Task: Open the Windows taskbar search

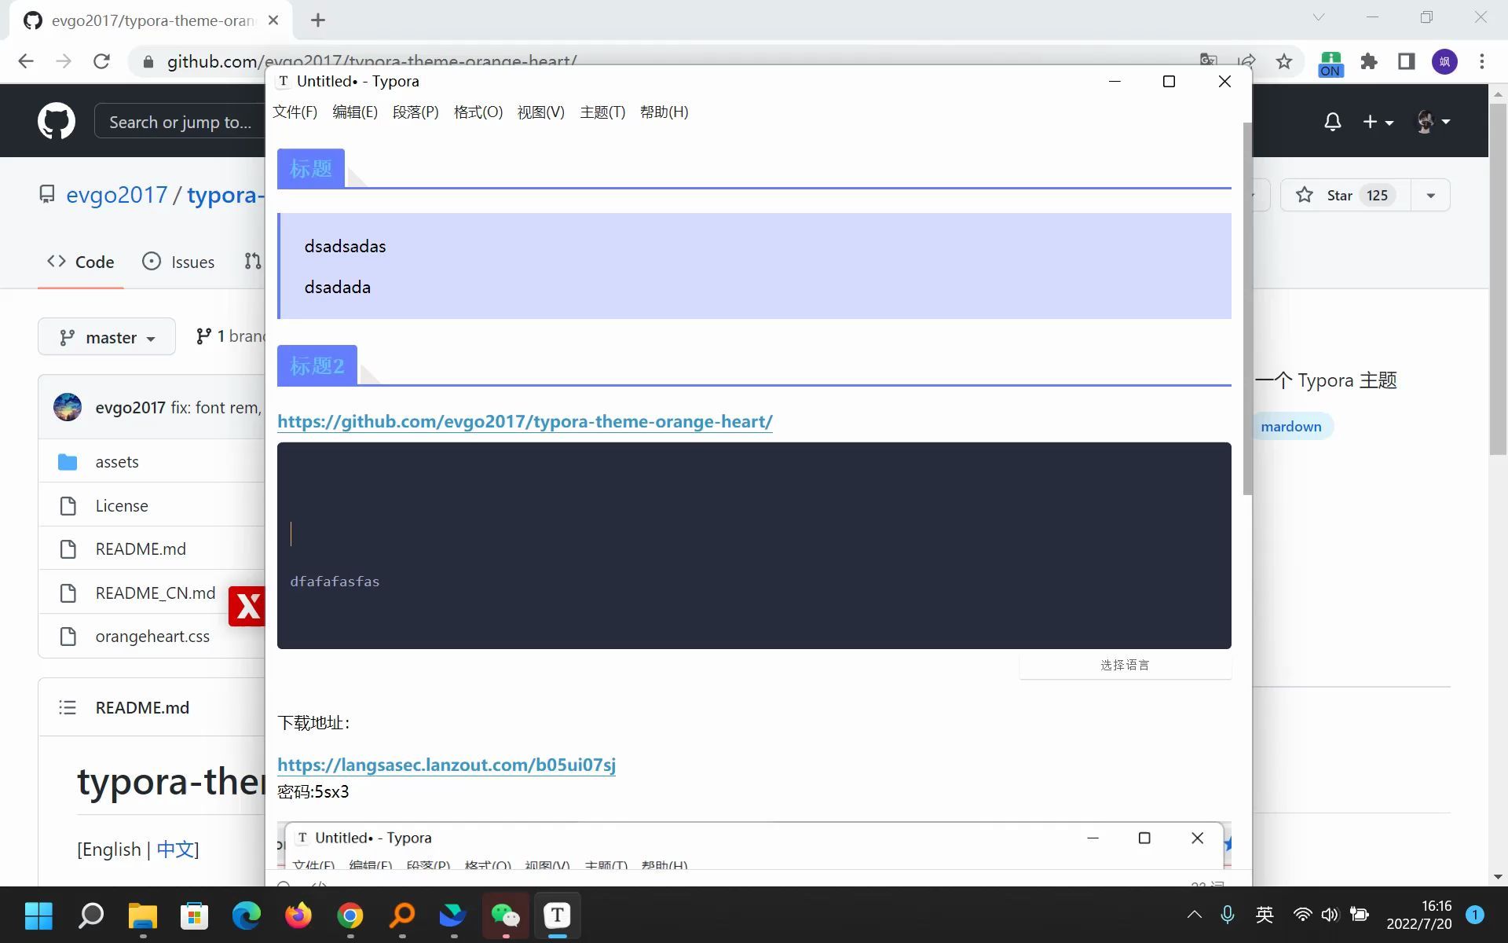Action: click(91, 915)
